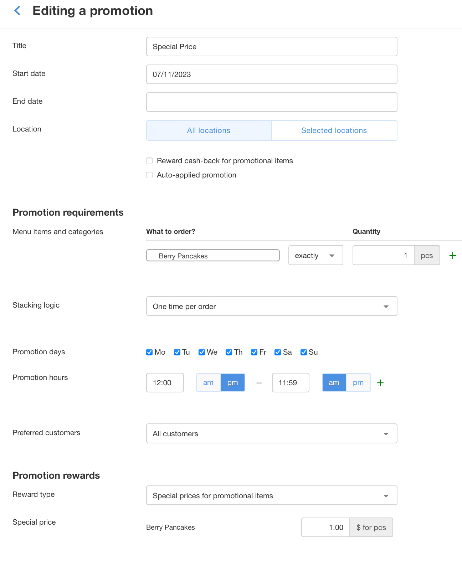Open the Reward type dropdown
This screenshot has height=561, width=462.
[271, 495]
